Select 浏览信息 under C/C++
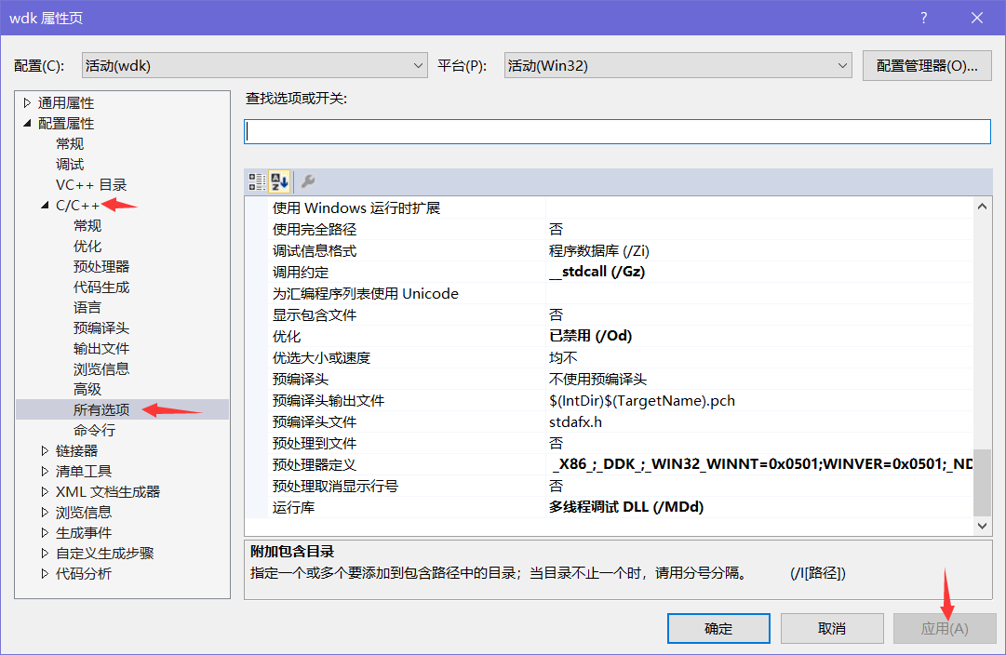Image resolution: width=1006 pixels, height=655 pixels. (x=101, y=369)
